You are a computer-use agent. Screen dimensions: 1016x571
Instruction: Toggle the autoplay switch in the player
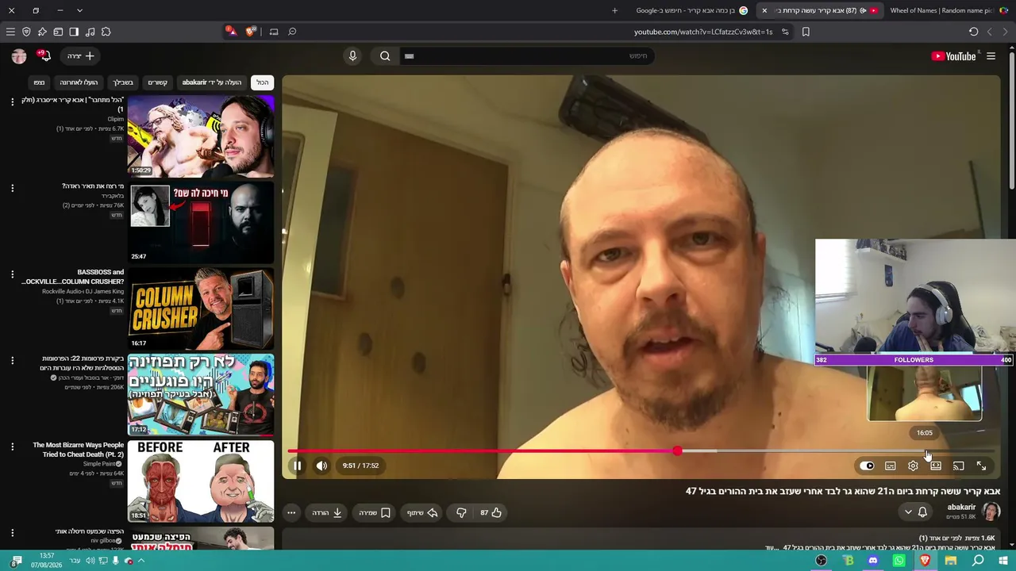tap(867, 466)
